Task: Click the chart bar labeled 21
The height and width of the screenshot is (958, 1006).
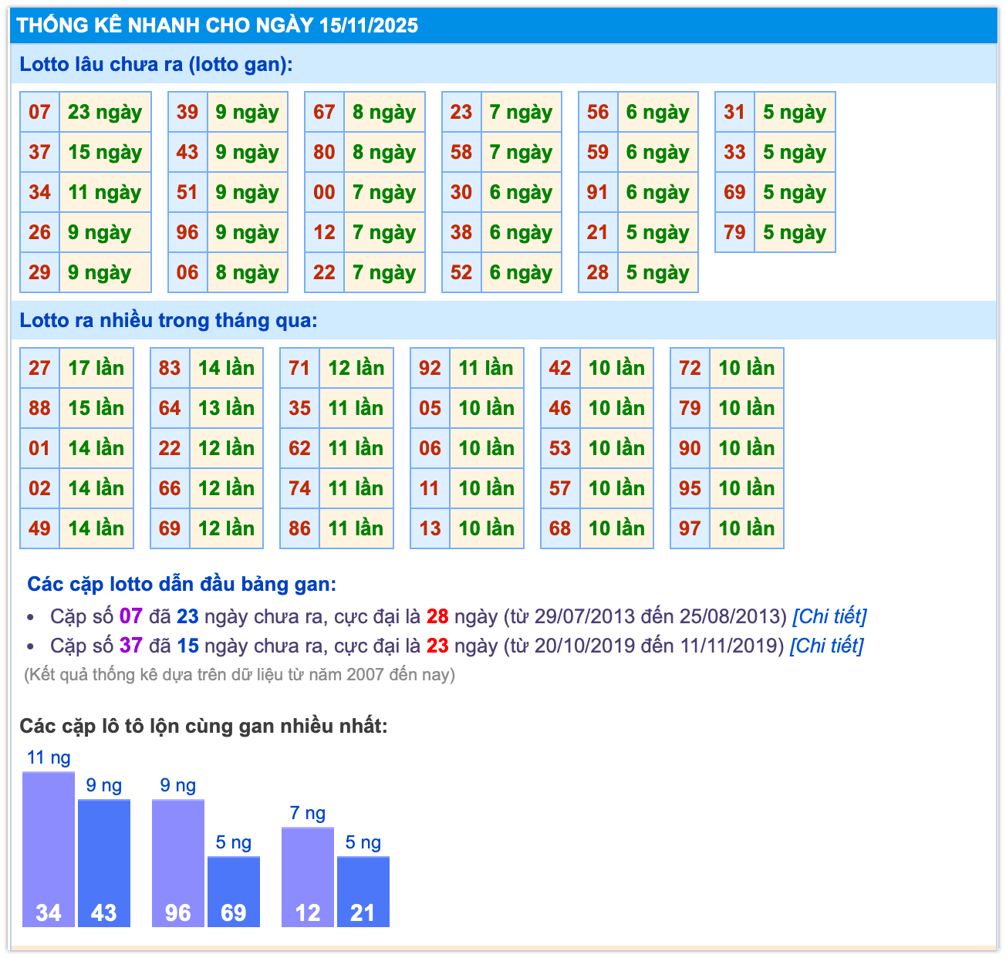Action: (363, 891)
